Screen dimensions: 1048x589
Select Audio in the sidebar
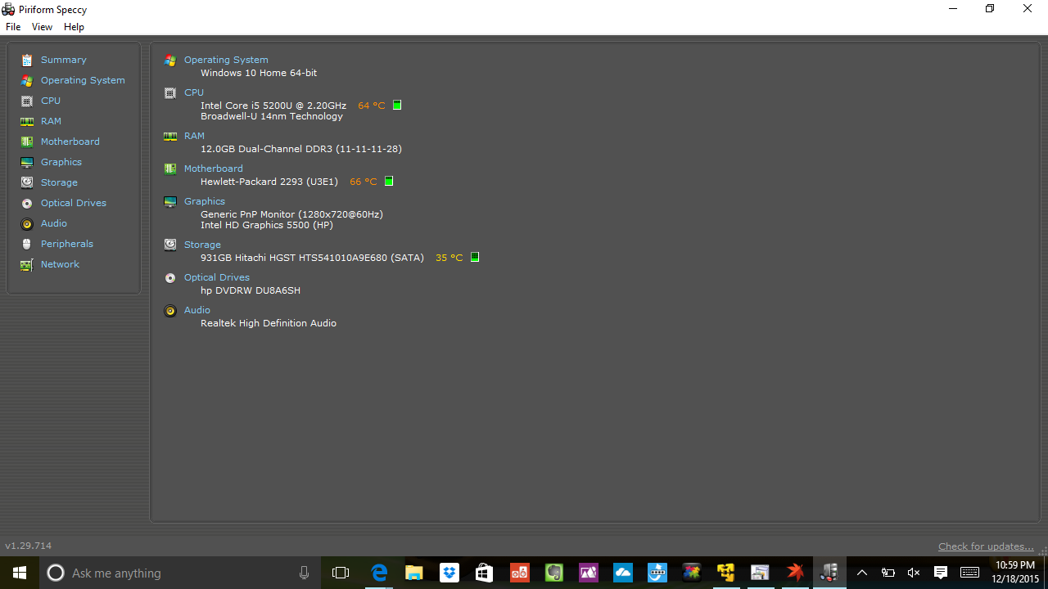[x=54, y=223]
